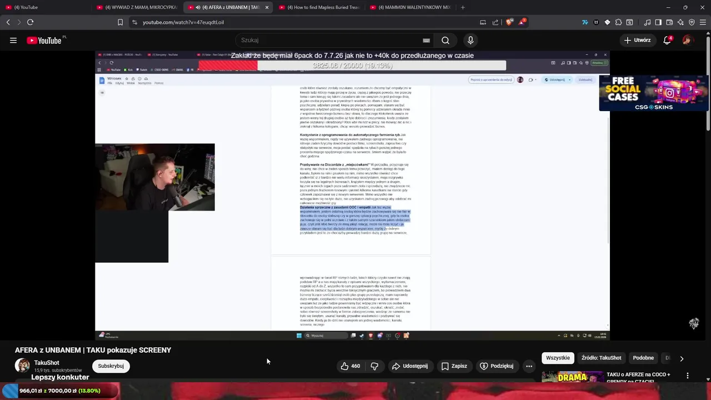Click the install/cast screen icon in address bar
This screenshot has height=400, width=711.
483,22
